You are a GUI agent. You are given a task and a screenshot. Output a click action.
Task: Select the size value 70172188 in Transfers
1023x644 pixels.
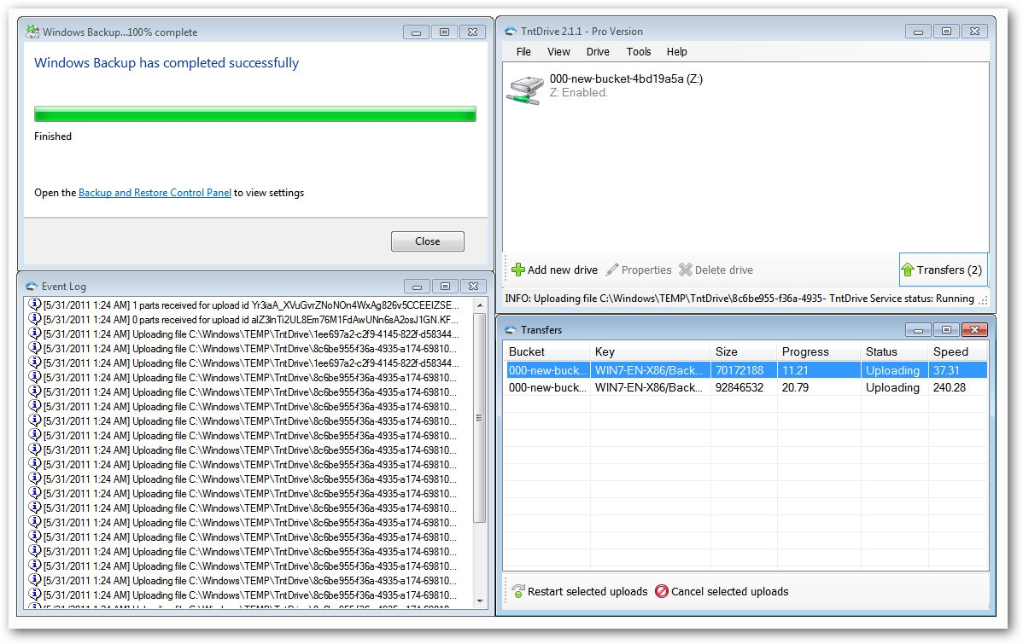pyautogui.click(x=739, y=370)
